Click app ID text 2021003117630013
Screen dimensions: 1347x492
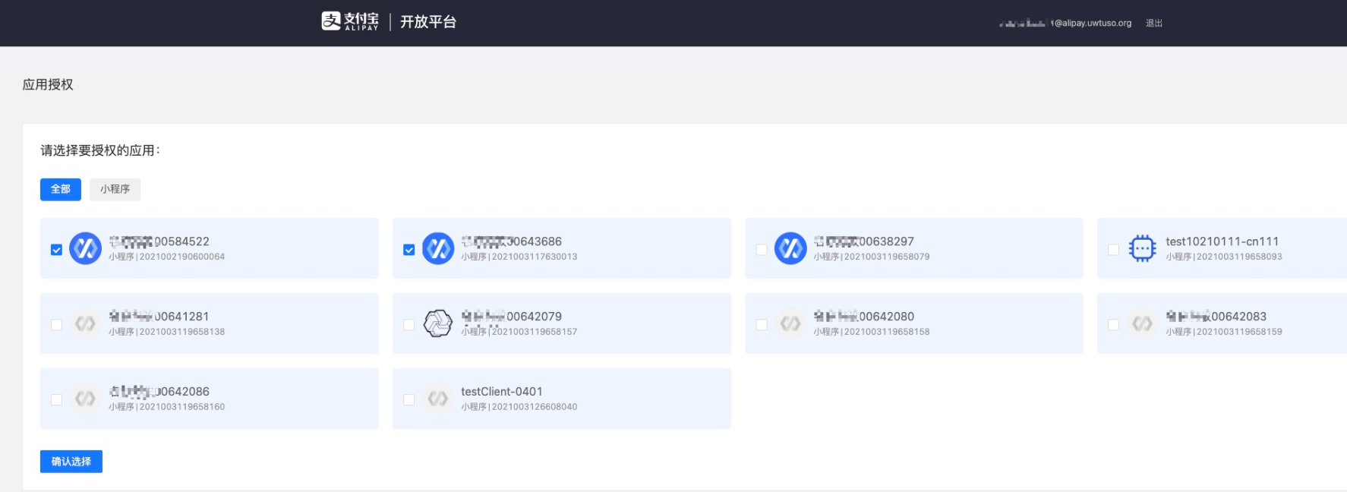535,257
